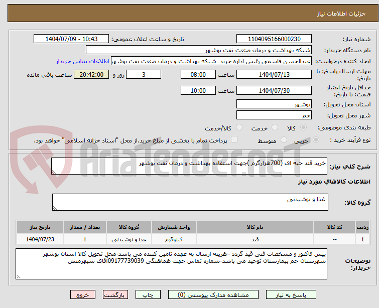Click the شماره نیاز number field
Screen dimensions: 379x308
point(274,39)
